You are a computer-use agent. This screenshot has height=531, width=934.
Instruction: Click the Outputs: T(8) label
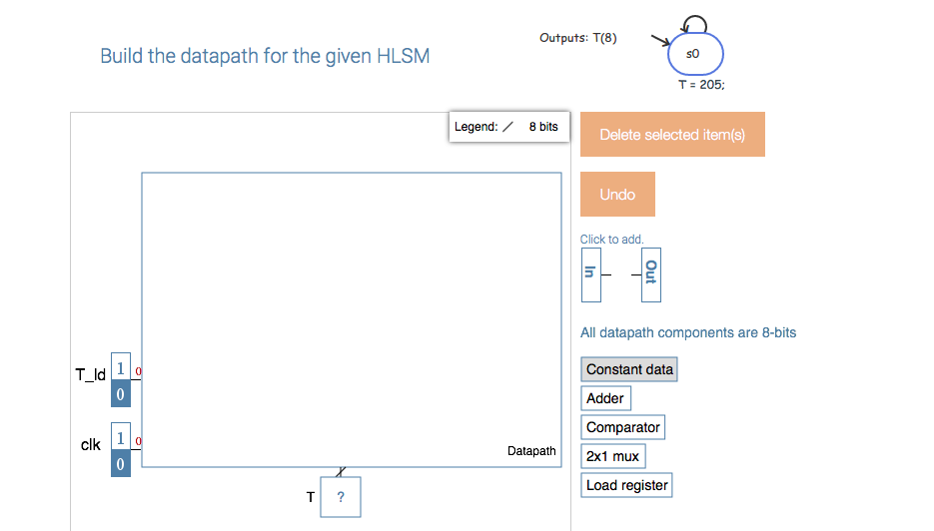[577, 38]
